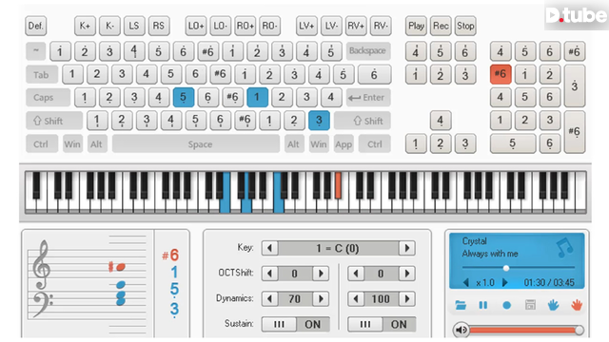
Task: Slow down playback with the speed-left arrow
Action: tap(466, 283)
